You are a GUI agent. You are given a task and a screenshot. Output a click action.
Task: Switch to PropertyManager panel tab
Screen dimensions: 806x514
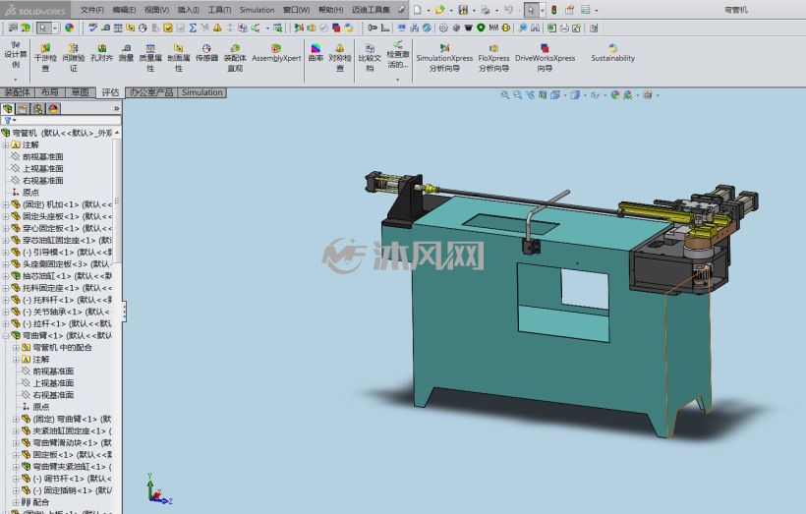tap(23, 108)
